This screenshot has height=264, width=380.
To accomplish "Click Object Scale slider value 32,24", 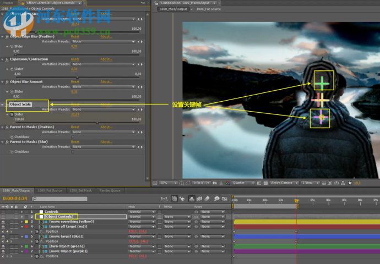I will click(x=75, y=114).
